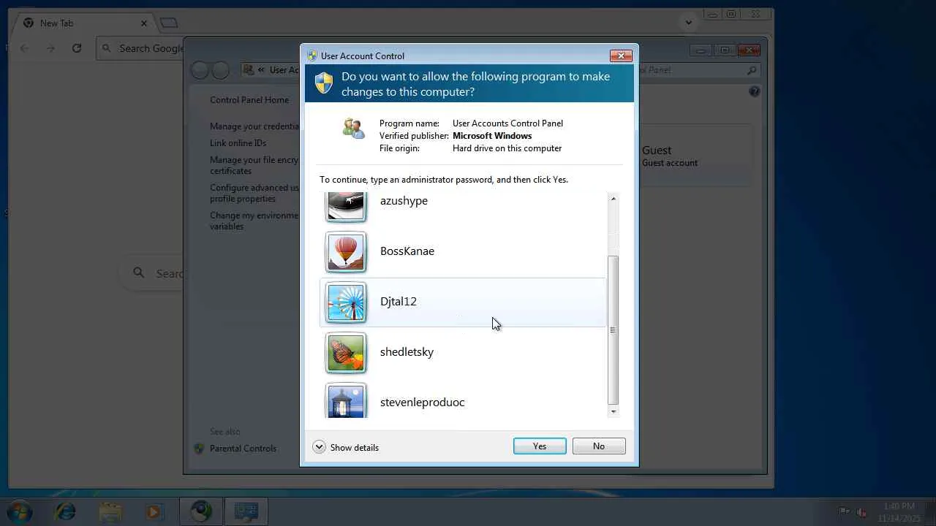
Task: Expand Show details in the UAC dialog
Action: pyautogui.click(x=346, y=447)
